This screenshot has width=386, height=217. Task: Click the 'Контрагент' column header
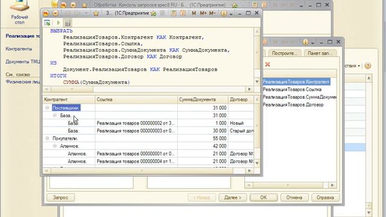tap(69, 99)
